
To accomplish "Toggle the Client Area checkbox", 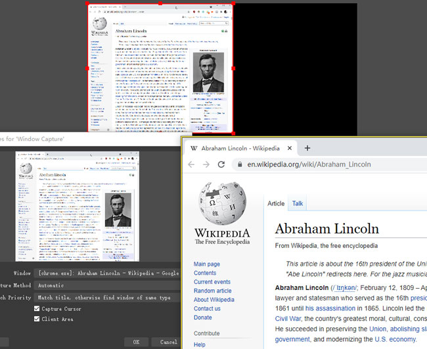I will pyautogui.click(x=37, y=319).
